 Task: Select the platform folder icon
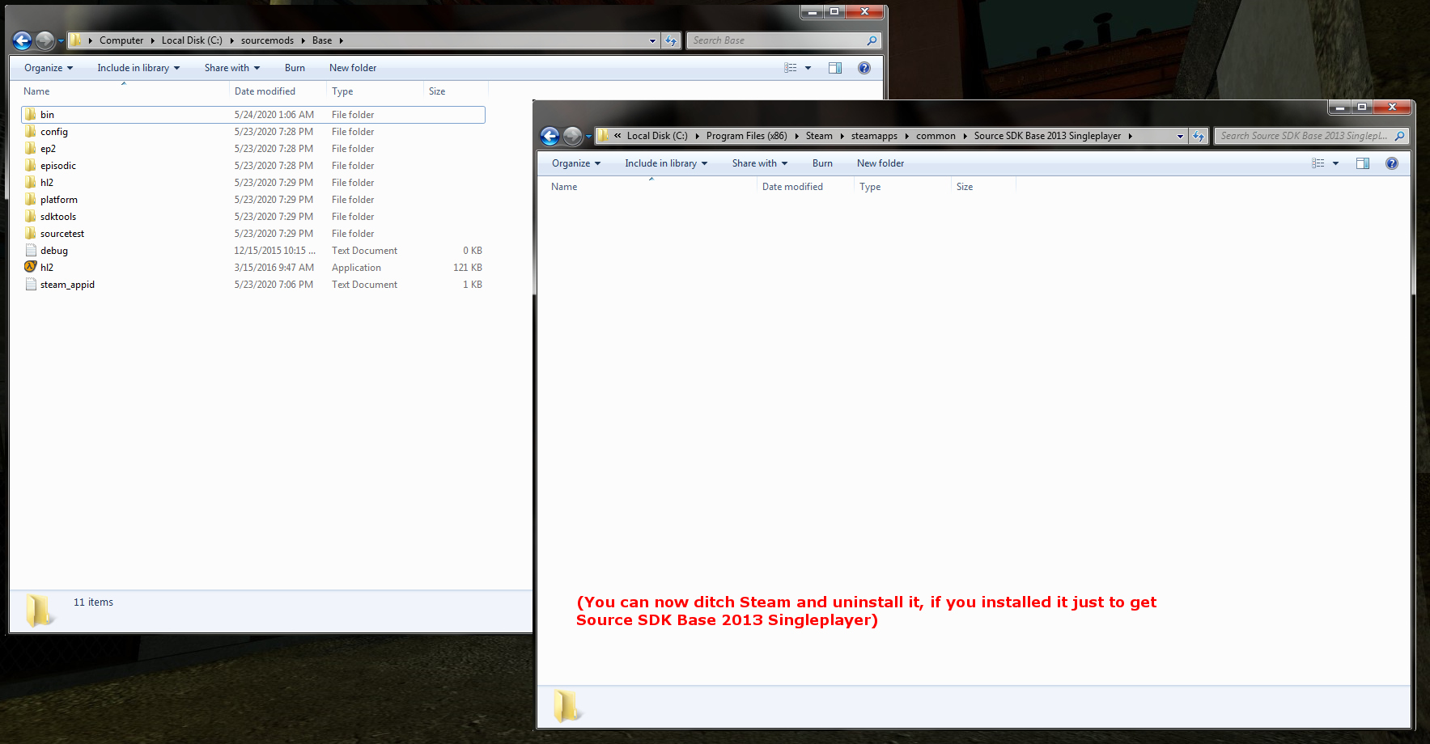(31, 200)
